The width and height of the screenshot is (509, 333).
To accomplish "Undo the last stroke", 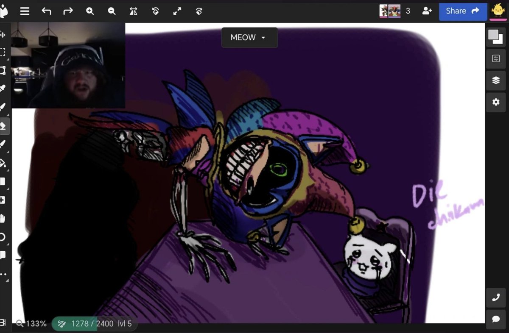I will tap(46, 11).
